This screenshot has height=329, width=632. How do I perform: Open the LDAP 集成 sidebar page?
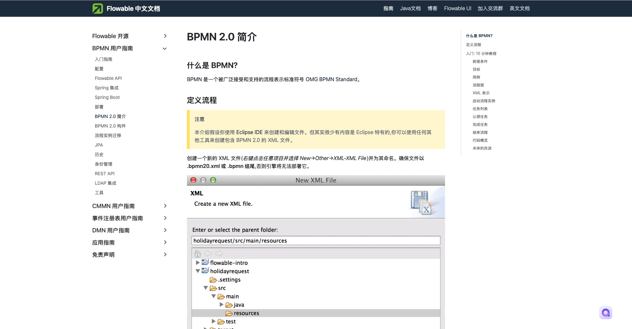tap(106, 183)
